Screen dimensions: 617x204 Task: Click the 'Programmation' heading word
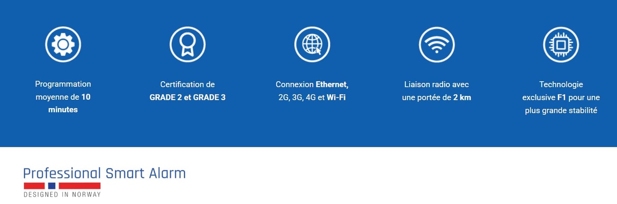point(63,84)
